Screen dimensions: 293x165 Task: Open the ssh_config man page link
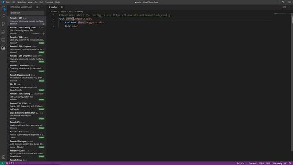141,15
